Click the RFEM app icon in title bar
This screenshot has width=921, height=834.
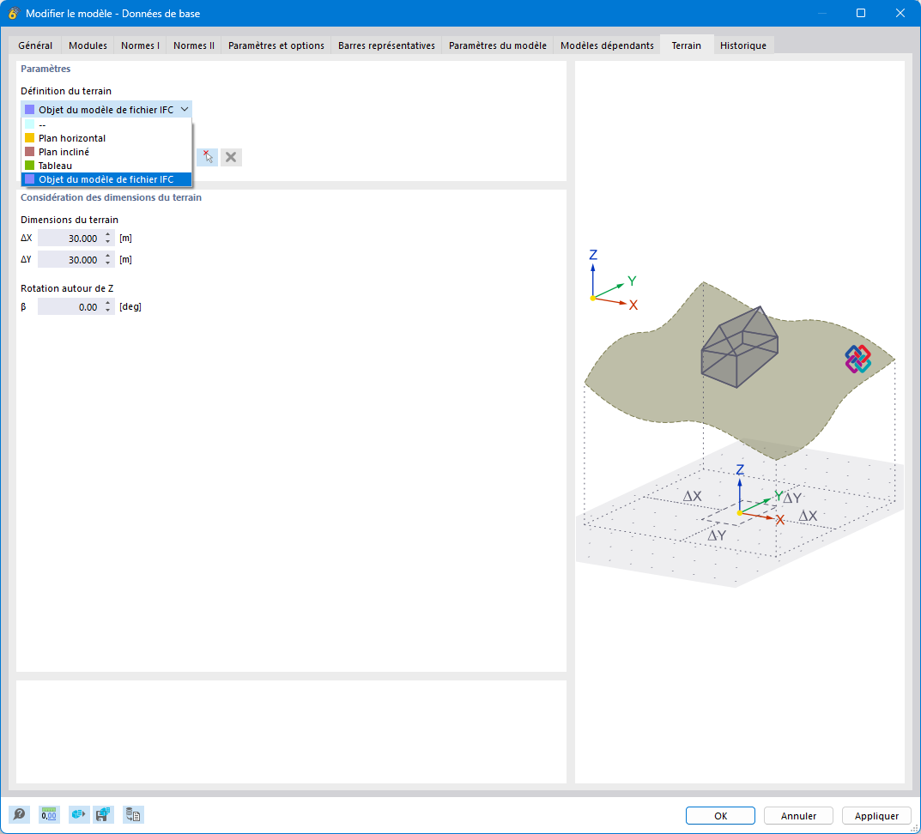(13, 13)
